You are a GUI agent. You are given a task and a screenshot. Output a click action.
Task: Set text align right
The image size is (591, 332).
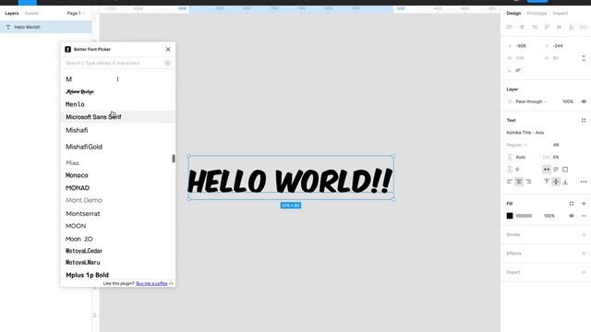528,182
